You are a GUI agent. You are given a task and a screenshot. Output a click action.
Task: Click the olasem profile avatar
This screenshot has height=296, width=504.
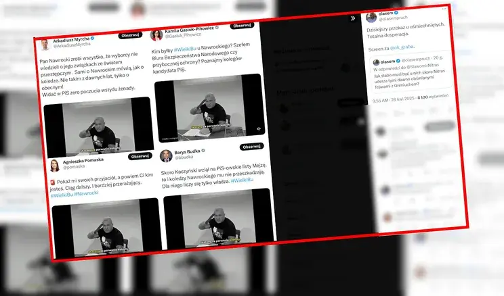tap(371, 18)
